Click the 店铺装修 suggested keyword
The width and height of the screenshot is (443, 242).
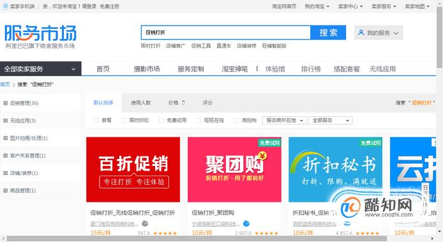point(246,45)
